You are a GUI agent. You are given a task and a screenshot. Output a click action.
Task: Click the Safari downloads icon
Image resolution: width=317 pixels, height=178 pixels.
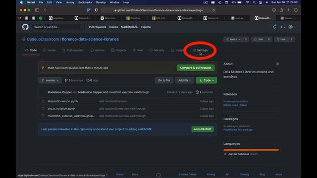pyautogui.click(x=274, y=10)
